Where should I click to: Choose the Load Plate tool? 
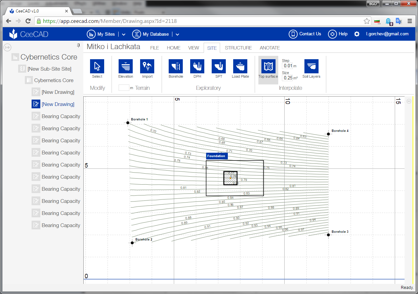click(x=240, y=66)
